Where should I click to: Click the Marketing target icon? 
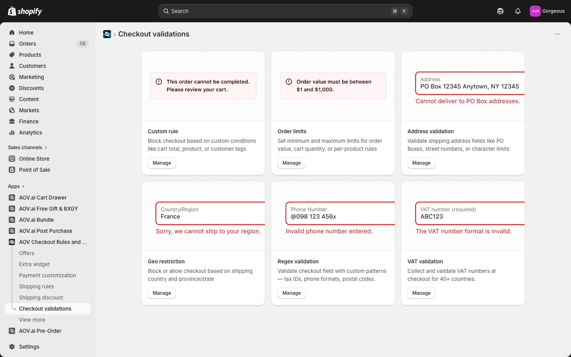pyautogui.click(x=12, y=77)
